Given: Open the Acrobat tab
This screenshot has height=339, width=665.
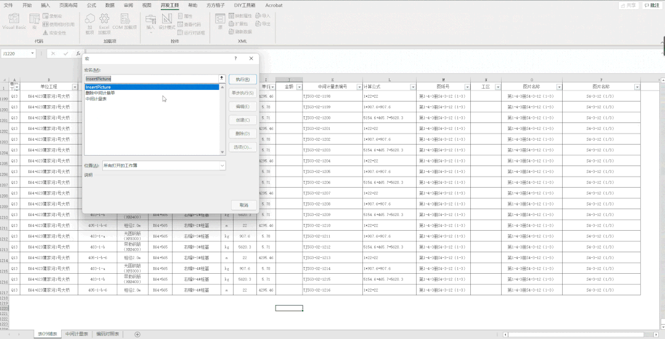Looking at the screenshot, I should pos(274,6).
